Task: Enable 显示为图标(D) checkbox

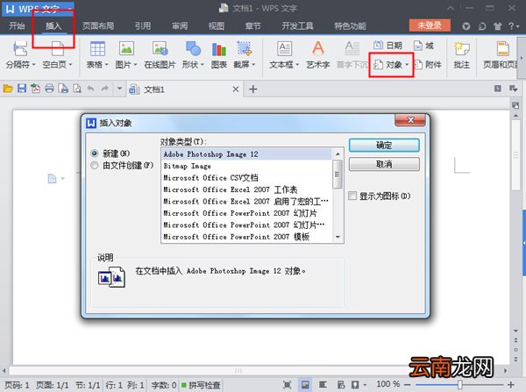Action: 352,196
